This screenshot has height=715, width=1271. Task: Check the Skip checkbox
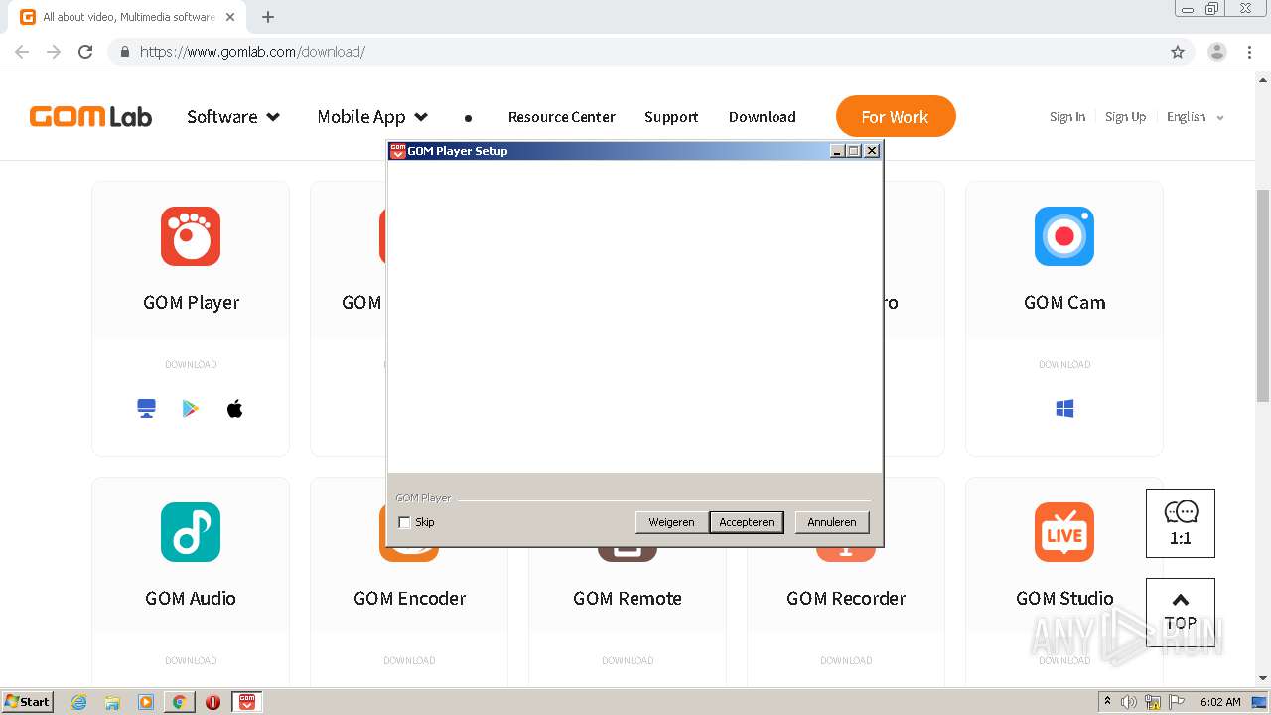pos(404,522)
